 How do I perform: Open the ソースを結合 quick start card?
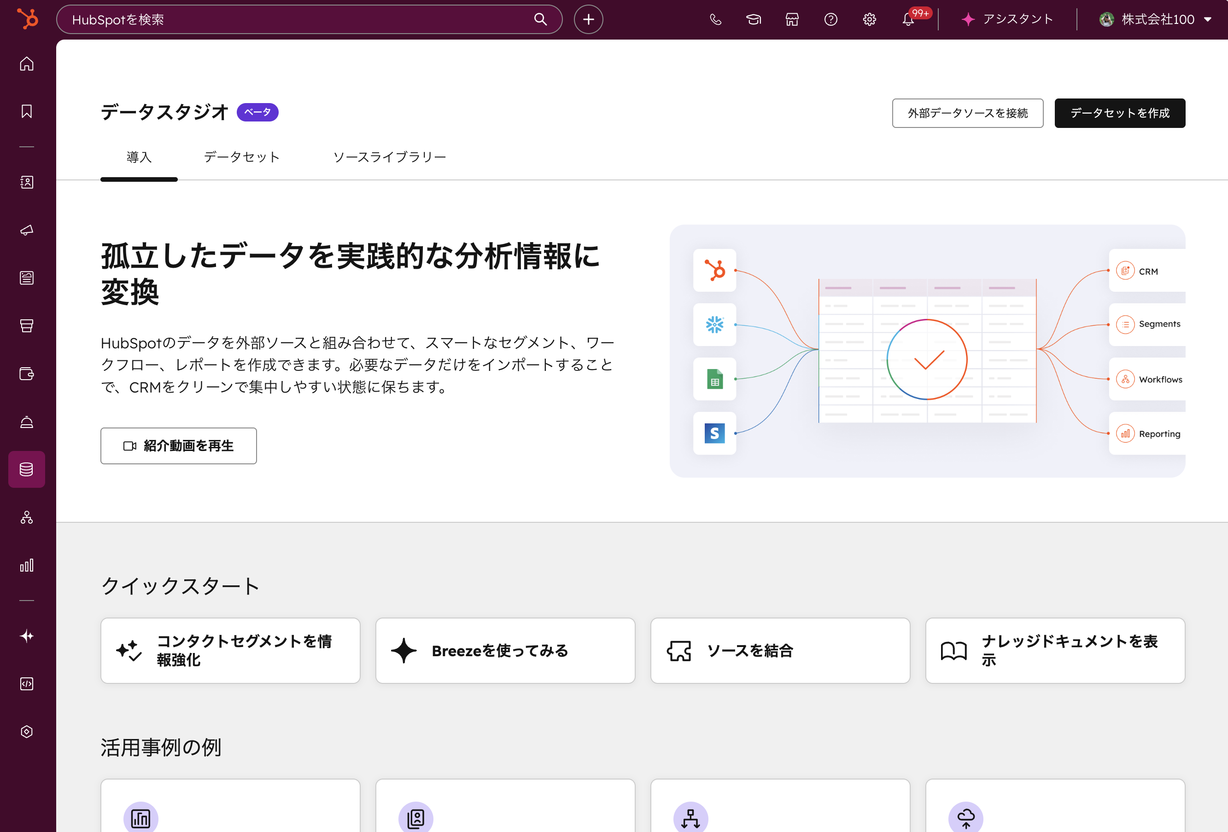[x=780, y=651]
